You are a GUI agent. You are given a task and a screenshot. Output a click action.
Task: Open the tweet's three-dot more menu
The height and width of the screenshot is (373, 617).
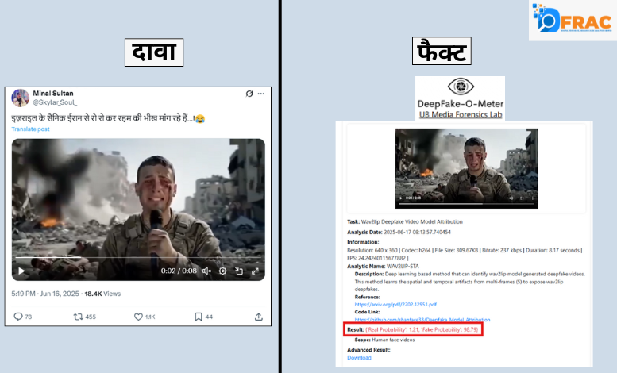tap(261, 94)
